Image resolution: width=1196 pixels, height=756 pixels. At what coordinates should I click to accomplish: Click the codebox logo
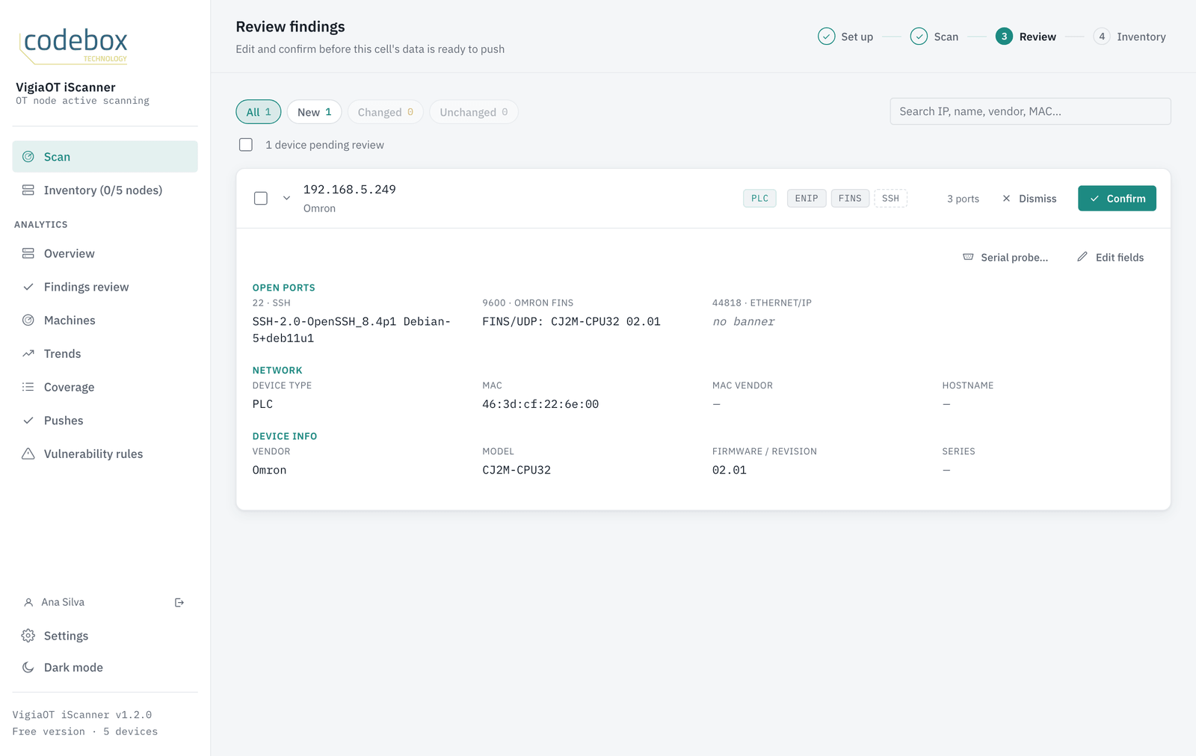click(73, 45)
